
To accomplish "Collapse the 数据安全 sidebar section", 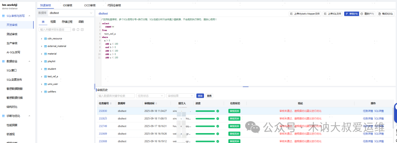I will point(29,61).
